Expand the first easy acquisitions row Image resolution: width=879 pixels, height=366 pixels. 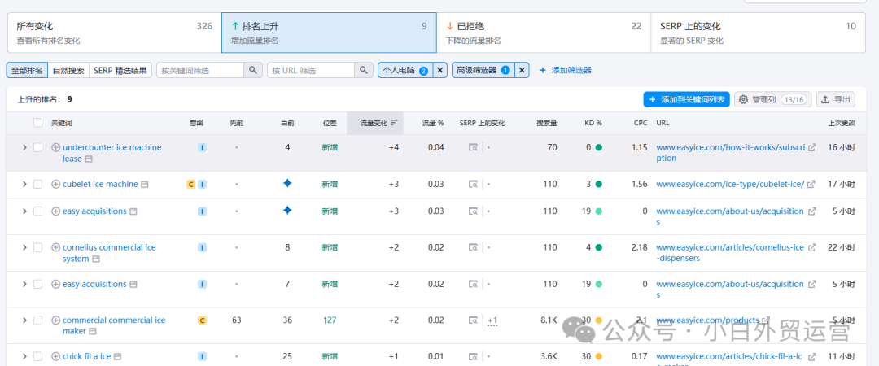tap(24, 211)
